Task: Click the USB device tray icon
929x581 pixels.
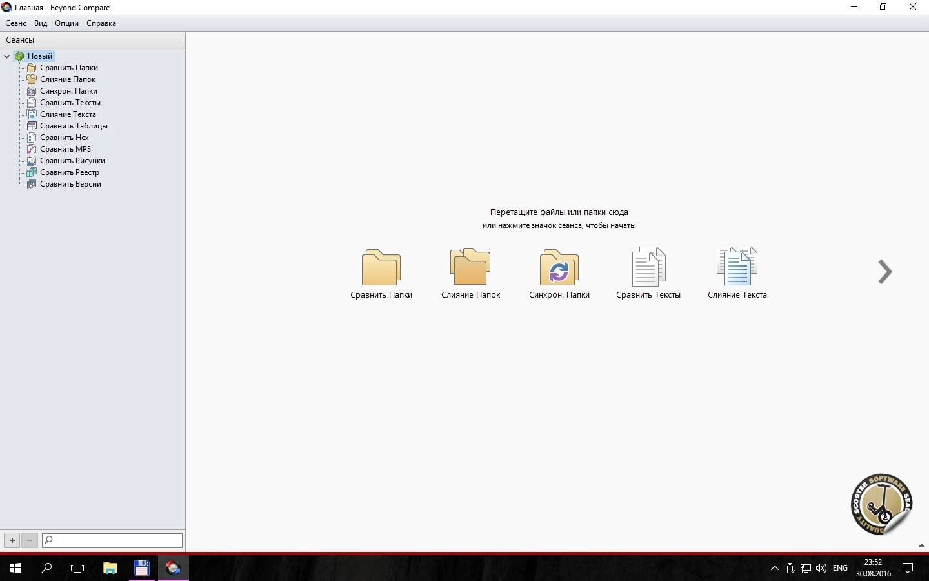Action: coord(790,568)
